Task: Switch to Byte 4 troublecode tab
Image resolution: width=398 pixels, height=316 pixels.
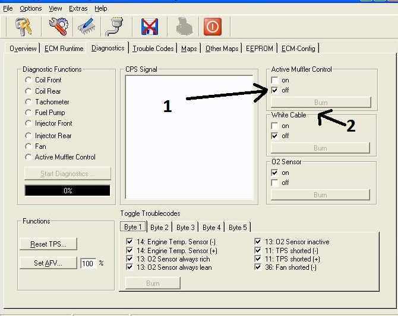Action: [x=211, y=227]
